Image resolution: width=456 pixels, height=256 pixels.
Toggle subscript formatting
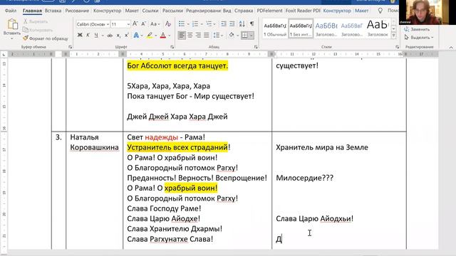coord(118,36)
